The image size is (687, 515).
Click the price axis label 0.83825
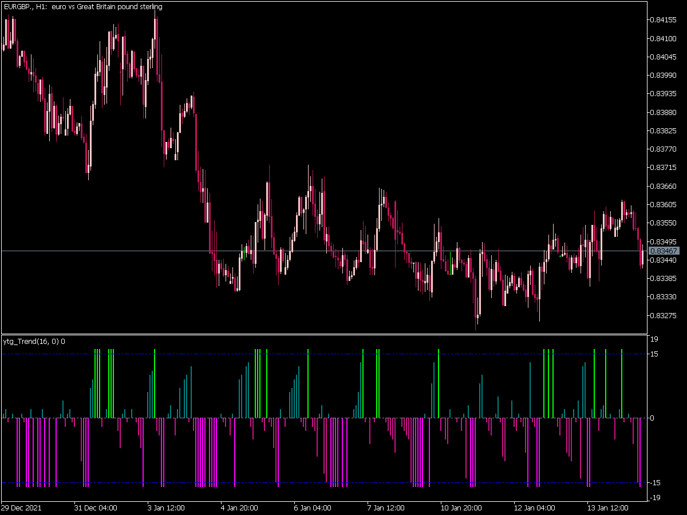click(664, 130)
